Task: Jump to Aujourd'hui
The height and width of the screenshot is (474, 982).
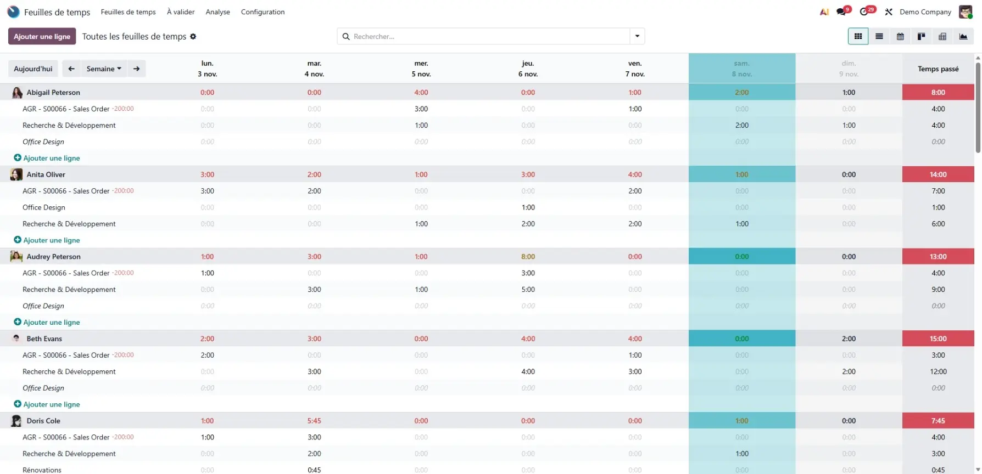Action: pos(33,69)
